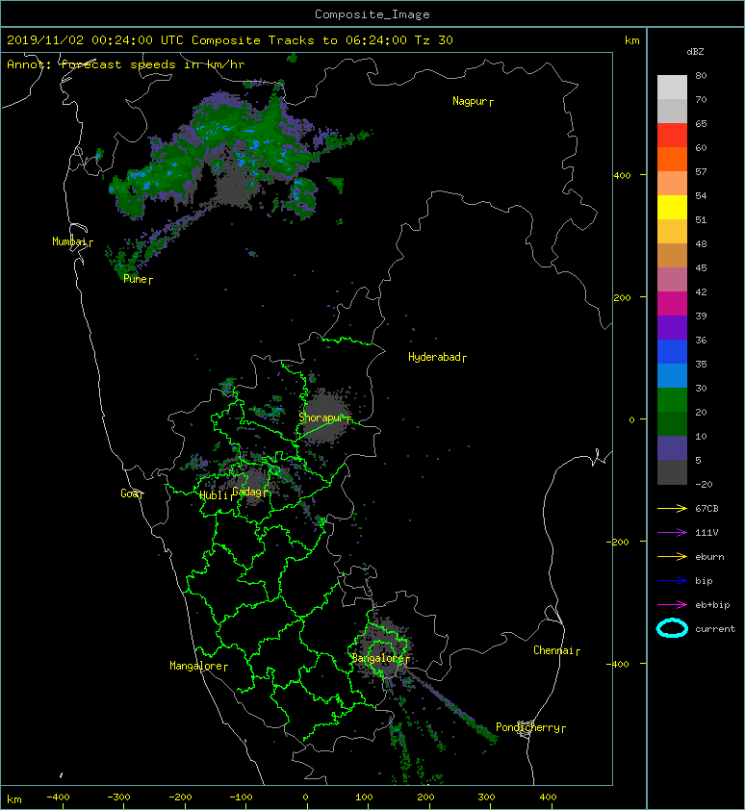Click the dark green 20 dBZ swatch
745x810 pixels.
pyautogui.click(x=672, y=423)
